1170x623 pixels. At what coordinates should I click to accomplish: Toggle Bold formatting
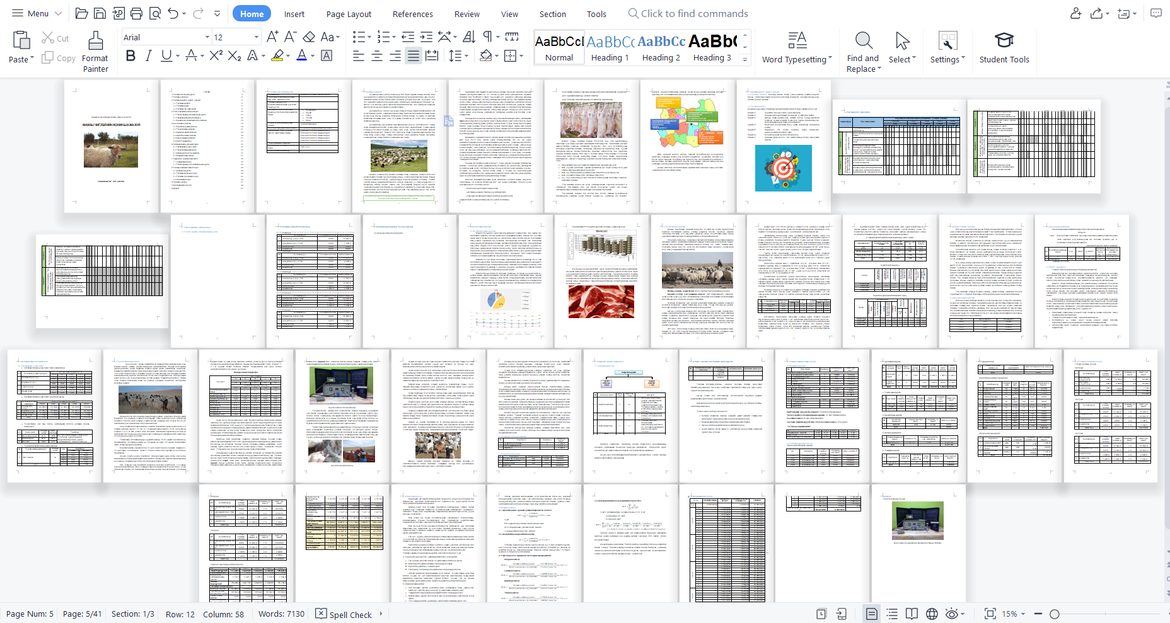coord(130,55)
